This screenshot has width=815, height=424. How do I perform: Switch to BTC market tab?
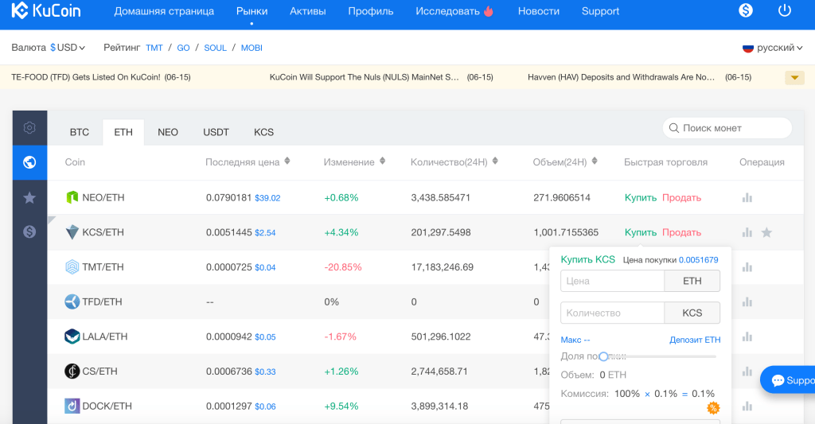tap(80, 132)
